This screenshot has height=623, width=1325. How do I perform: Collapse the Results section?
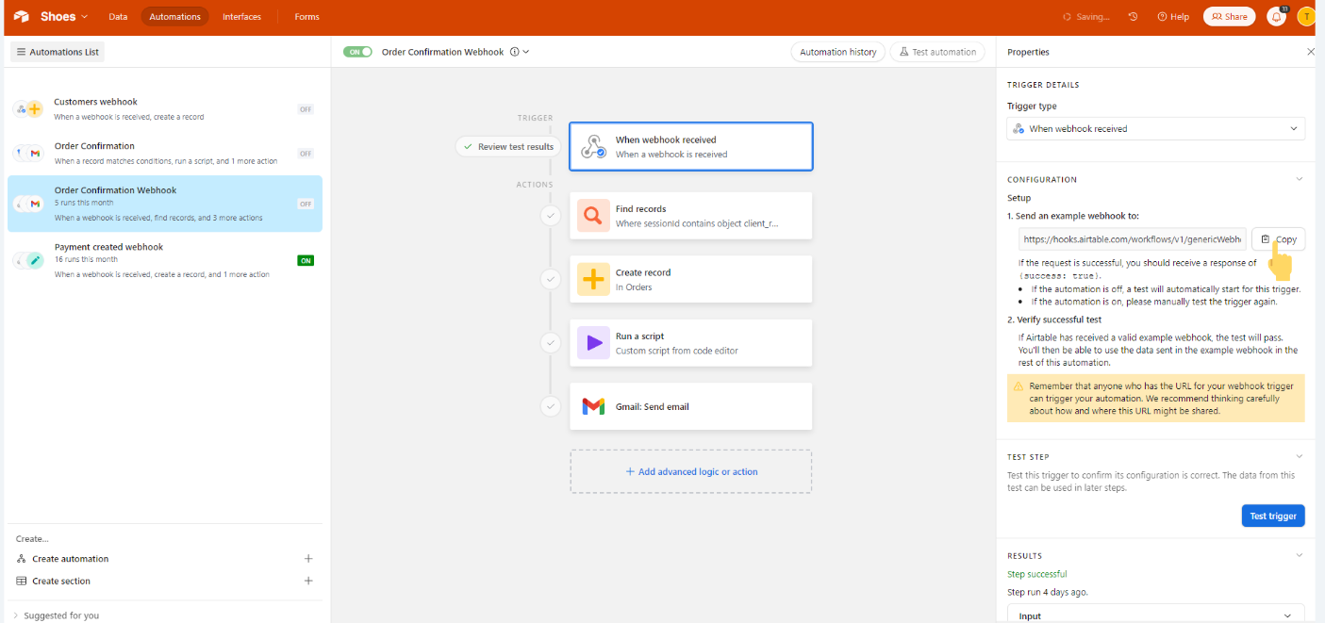(1299, 556)
